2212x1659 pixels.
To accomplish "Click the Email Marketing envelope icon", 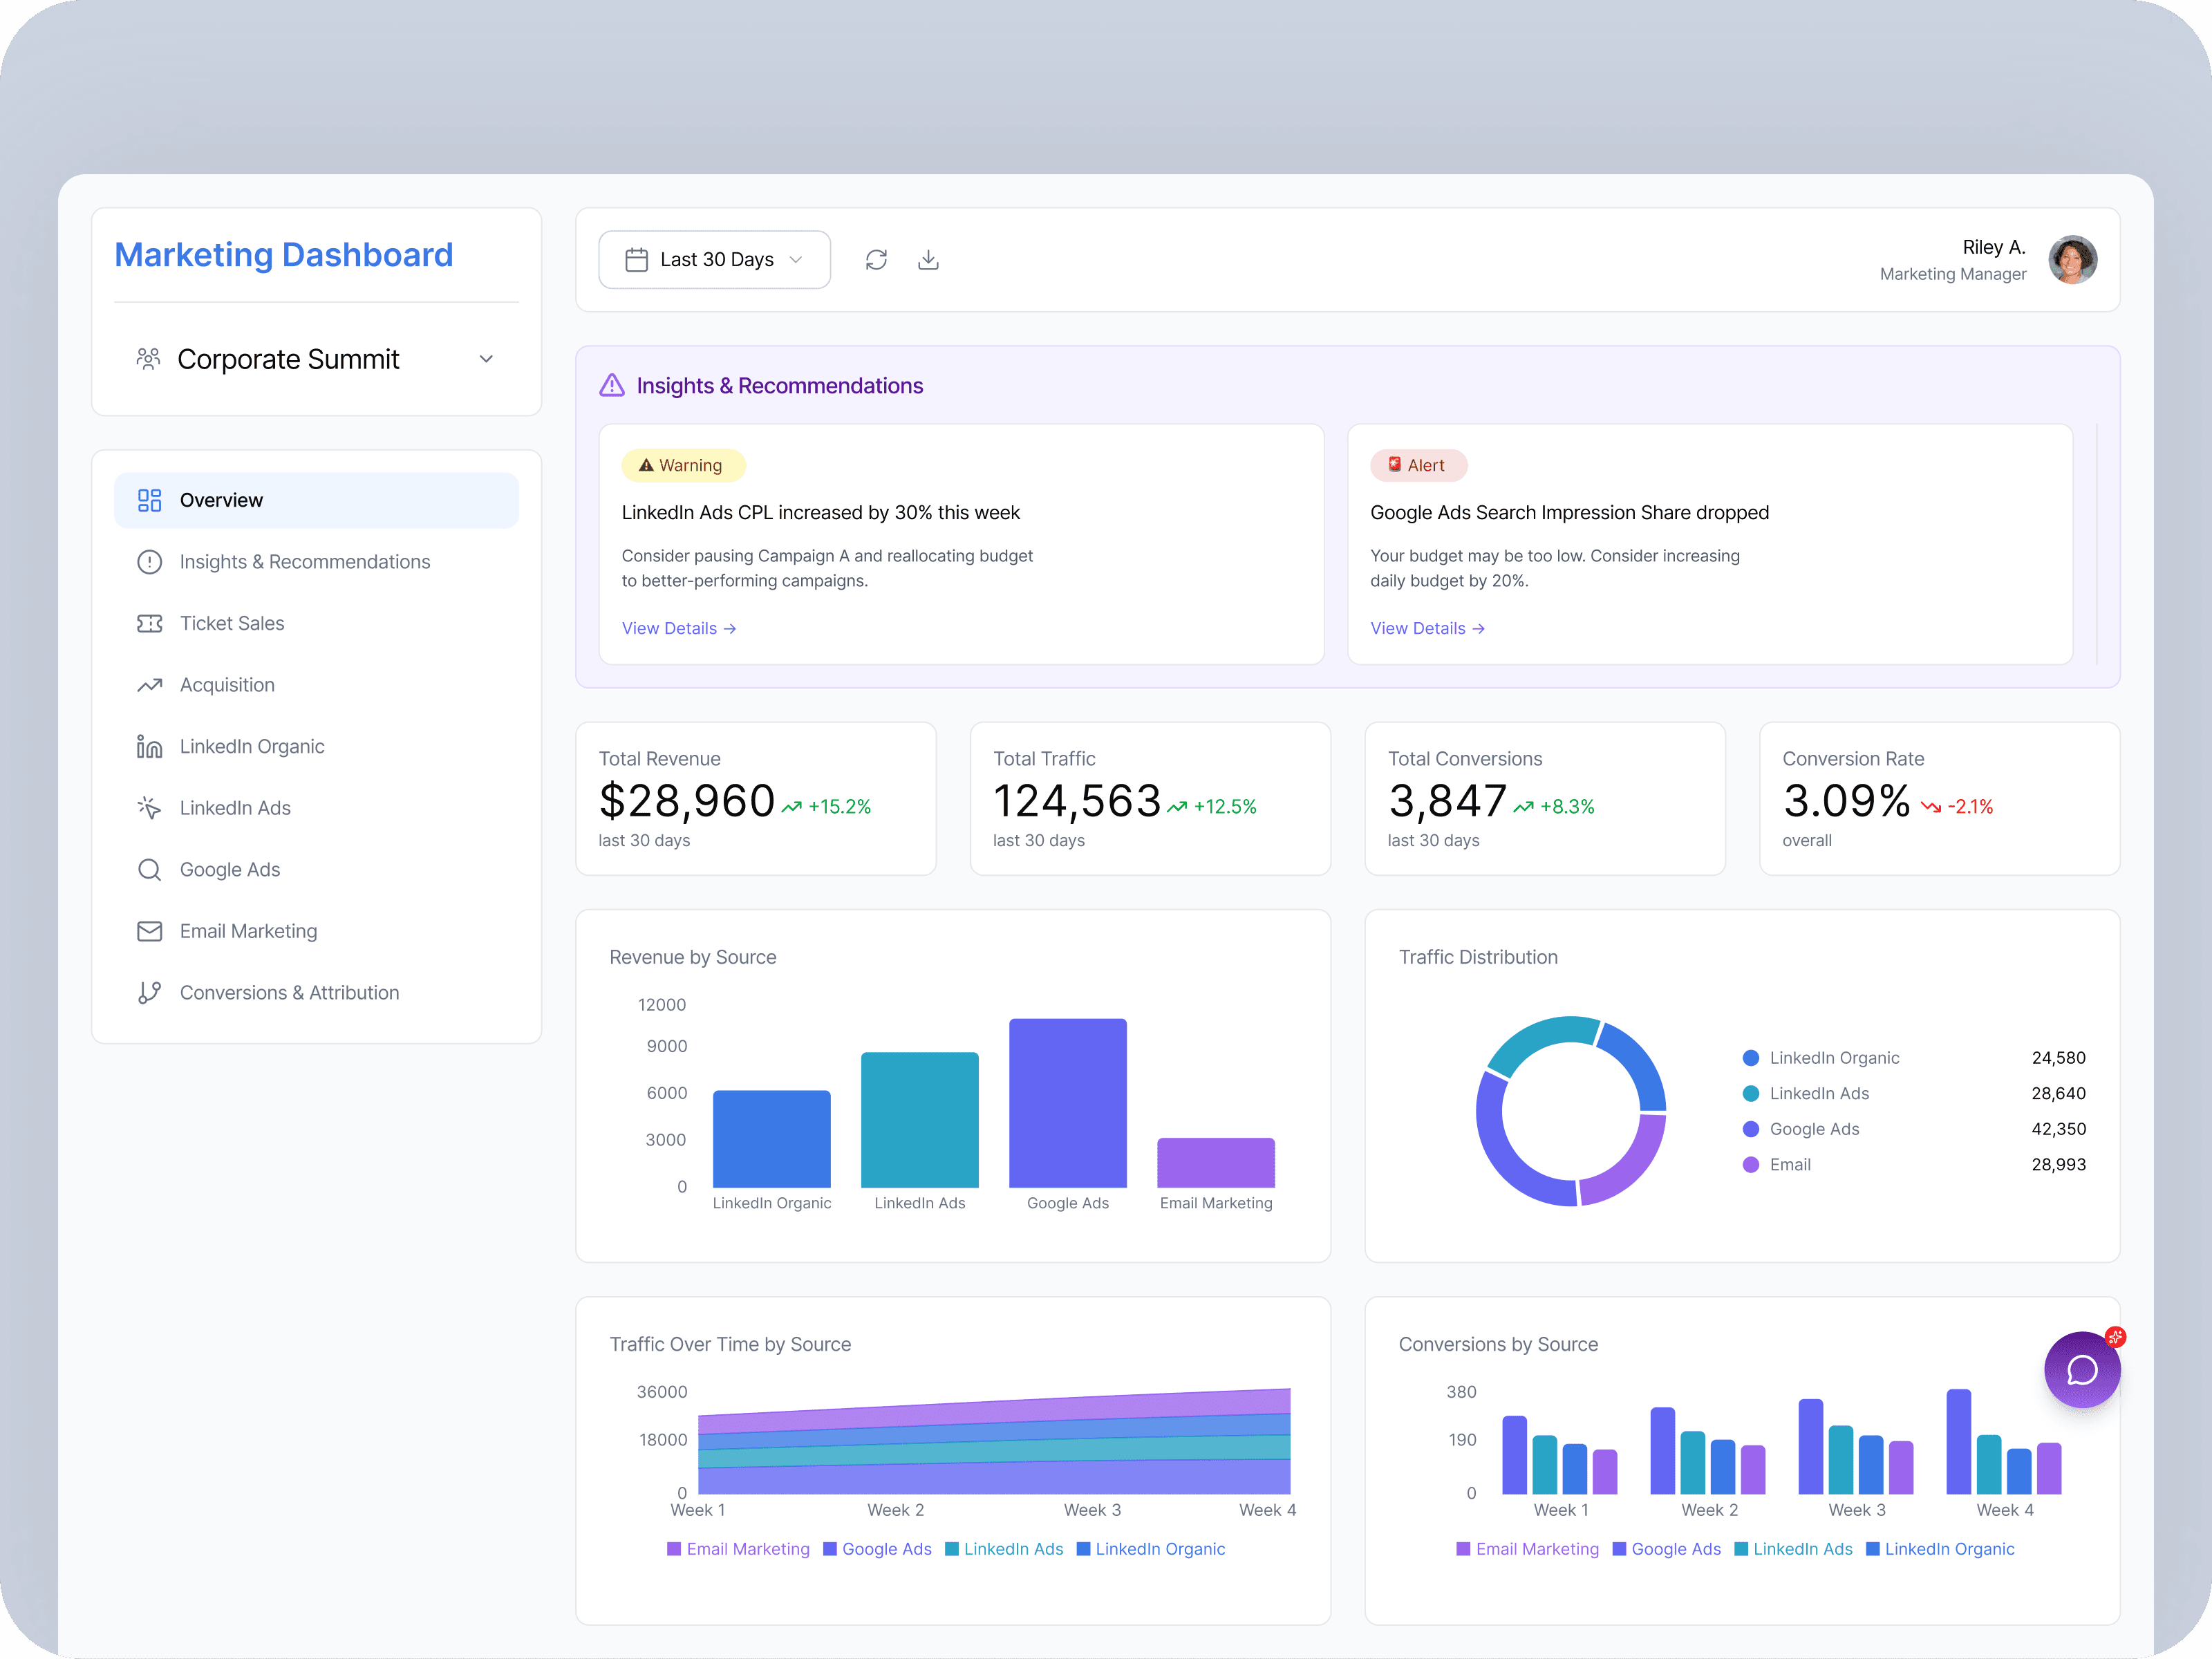I will coord(149,932).
